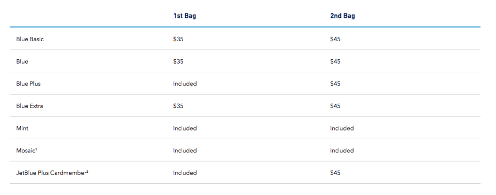This screenshot has width=496, height=195.
Task: Click the Mosaic row label with footnote
Action: point(27,151)
